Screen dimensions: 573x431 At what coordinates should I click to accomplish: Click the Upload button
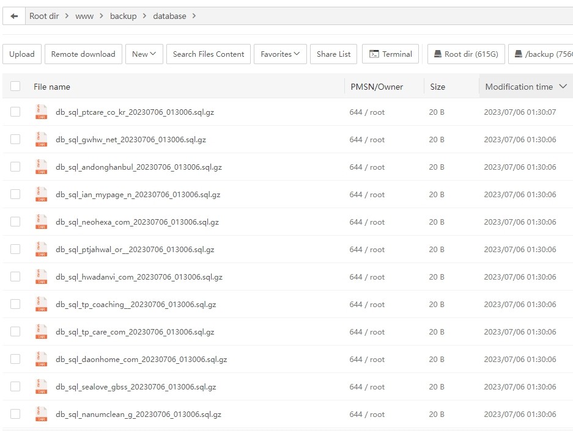[x=22, y=54]
